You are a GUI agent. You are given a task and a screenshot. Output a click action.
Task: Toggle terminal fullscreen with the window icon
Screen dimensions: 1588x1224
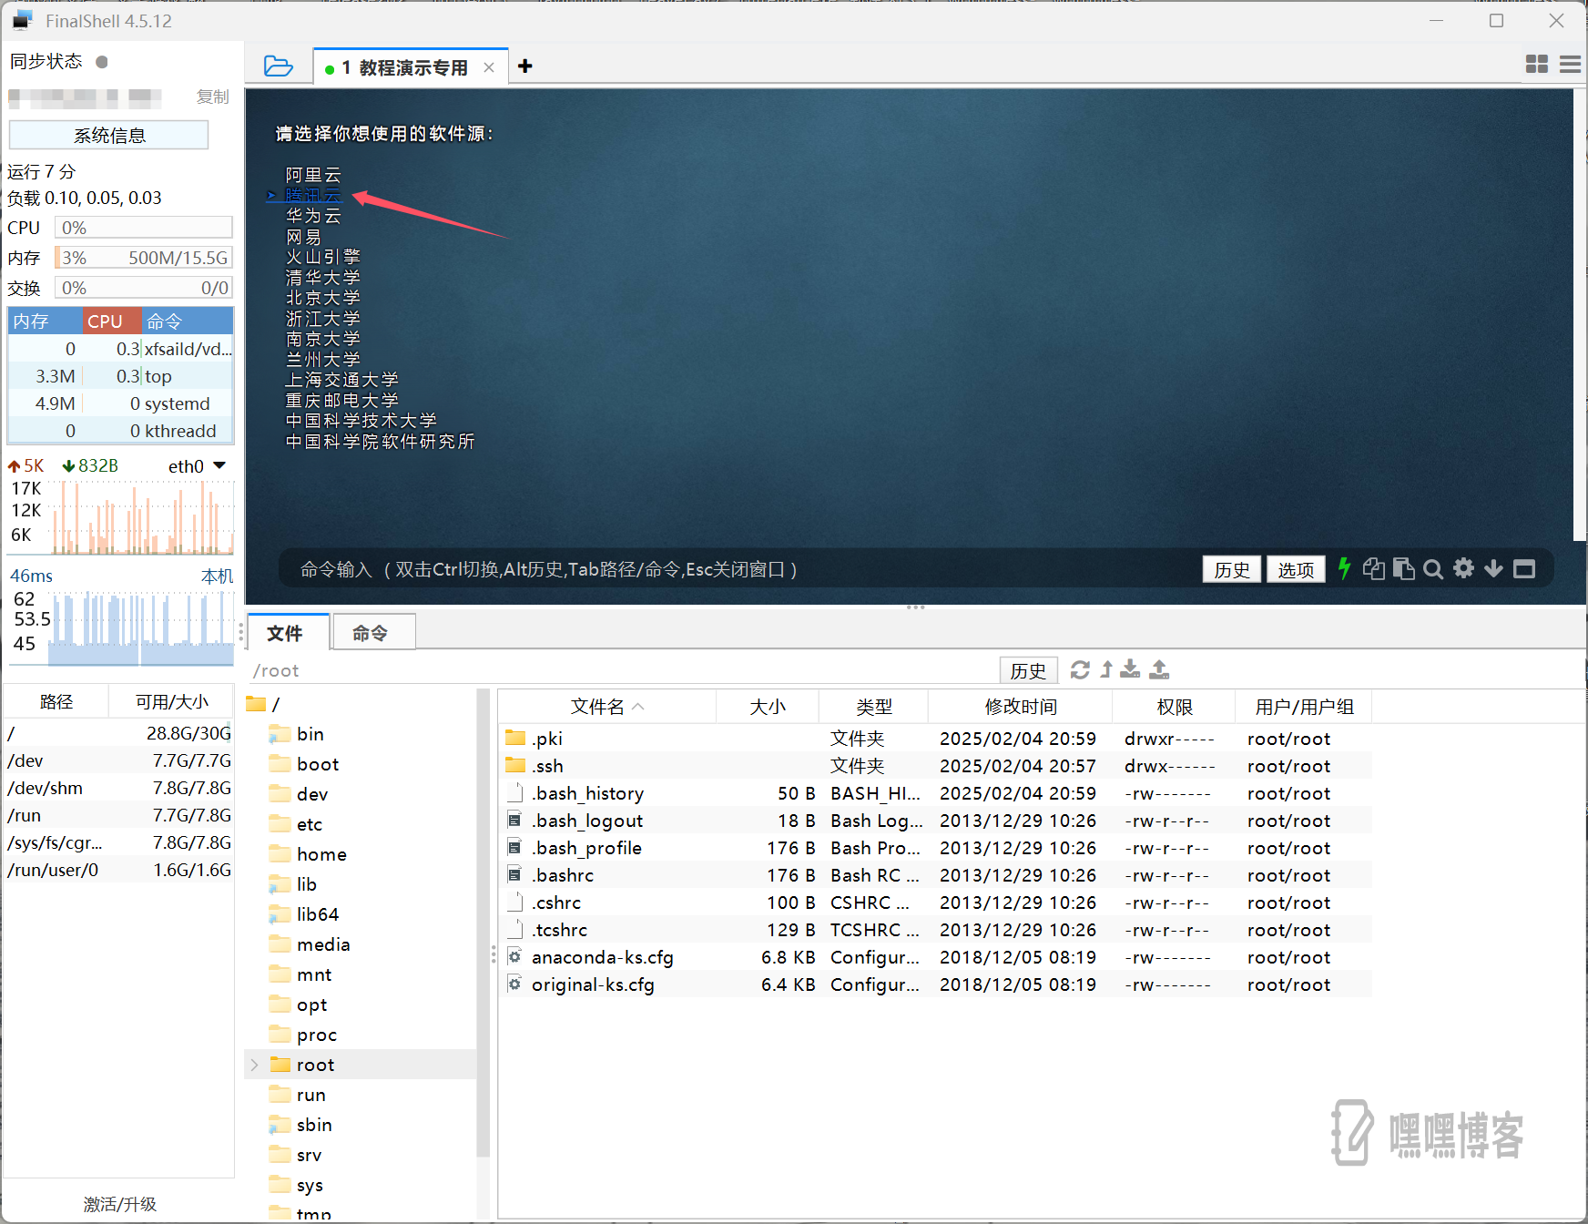click(1525, 569)
